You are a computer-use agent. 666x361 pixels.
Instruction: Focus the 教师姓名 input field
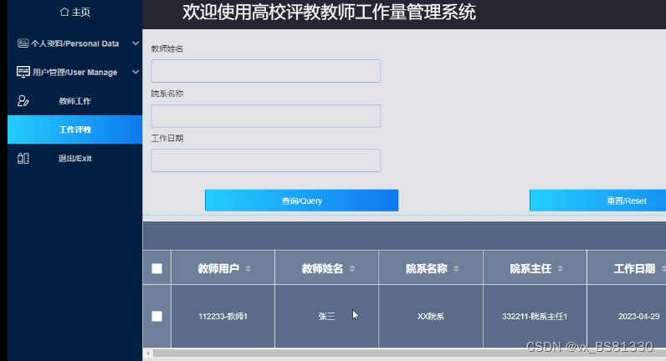[266, 71]
